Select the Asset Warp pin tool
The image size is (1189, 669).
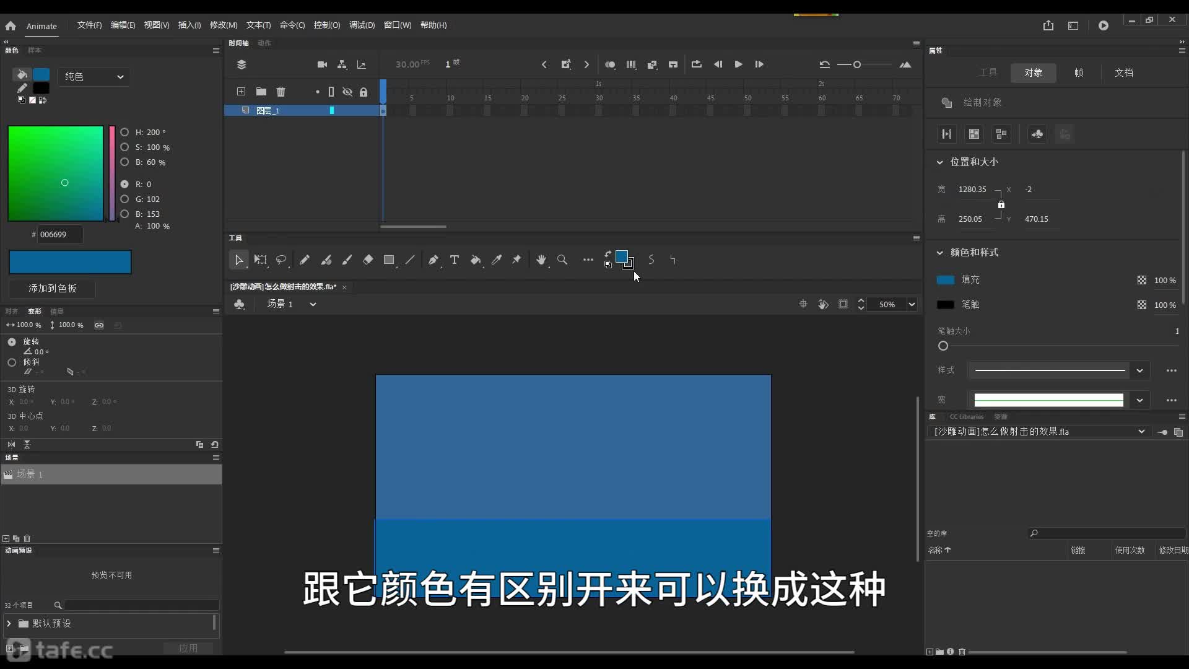(x=516, y=260)
